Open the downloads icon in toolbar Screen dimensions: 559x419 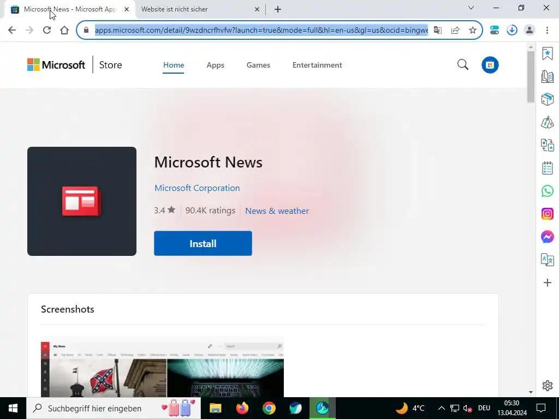(512, 30)
